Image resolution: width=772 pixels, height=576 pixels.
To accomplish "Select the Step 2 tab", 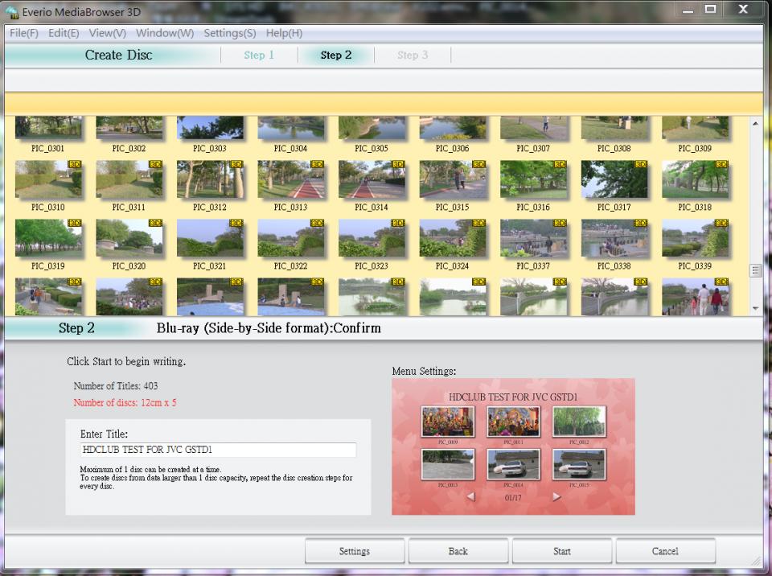I will (x=336, y=55).
